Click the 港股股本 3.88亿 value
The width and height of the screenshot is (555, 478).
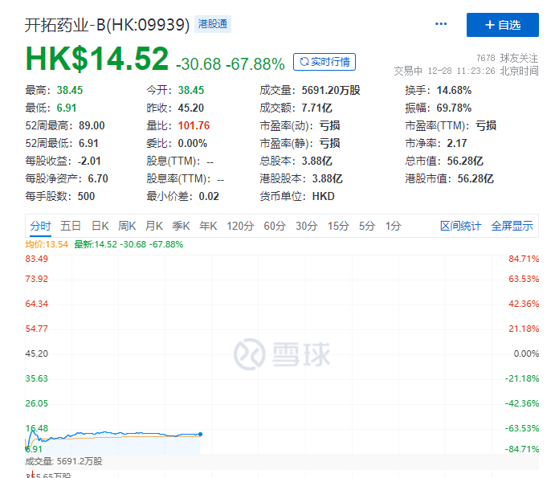click(327, 179)
